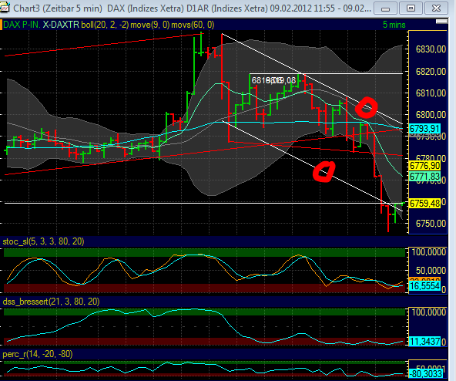The height and width of the screenshot is (381, 456).
Task: Click the Chart3 window title bar text
Action: (192, 8)
